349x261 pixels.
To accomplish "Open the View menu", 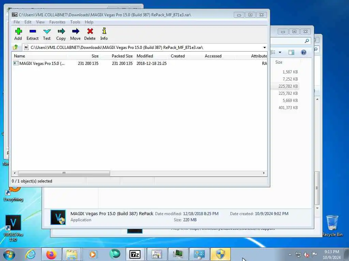I will (x=40, y=22).
